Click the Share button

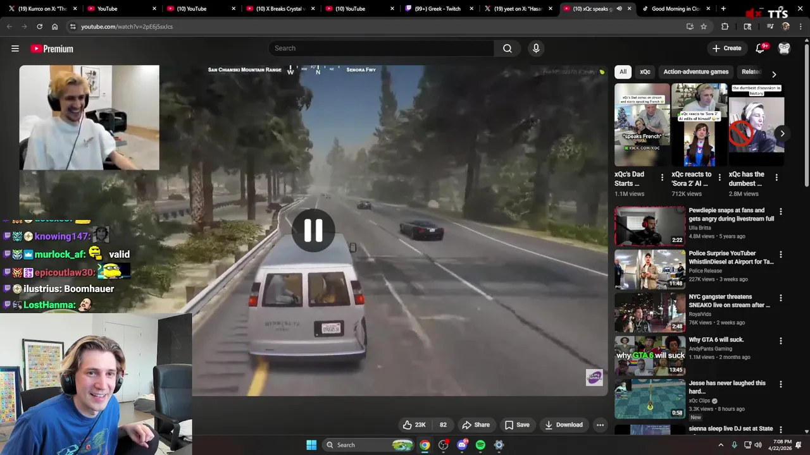476,425
